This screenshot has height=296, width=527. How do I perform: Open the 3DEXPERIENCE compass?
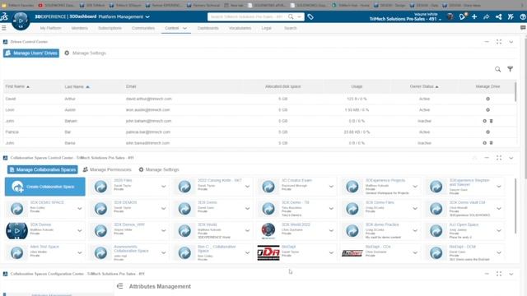[x=21, y=21]
